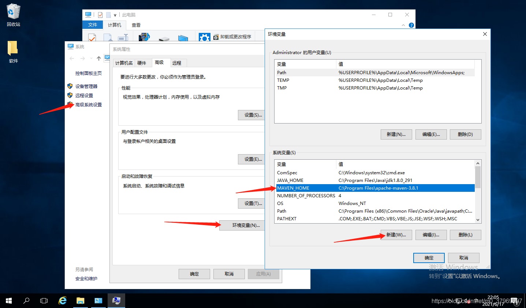Click scroll up arrow in system variables list

(478, 163)
